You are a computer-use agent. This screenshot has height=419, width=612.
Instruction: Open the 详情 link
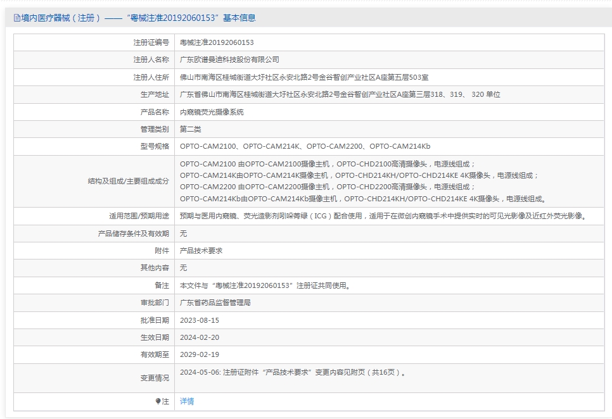pyautogui.click(x=187, y=401)
